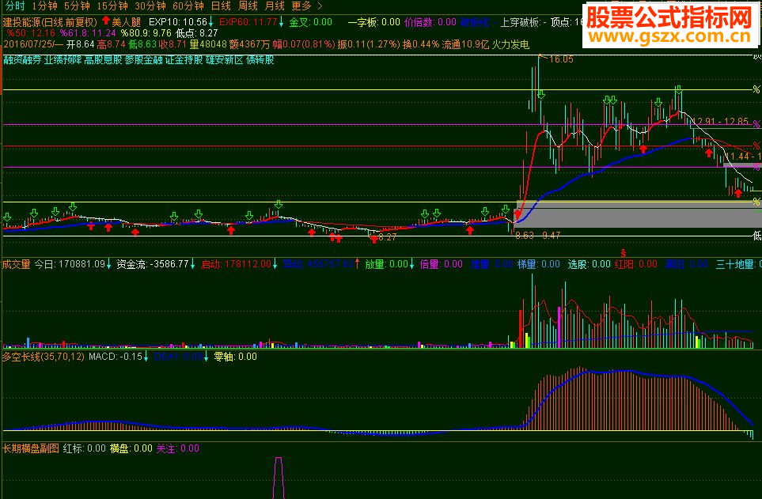Open the 业绩预降 concept tag
The image size is (762, 499).
(x=63, y=60)
